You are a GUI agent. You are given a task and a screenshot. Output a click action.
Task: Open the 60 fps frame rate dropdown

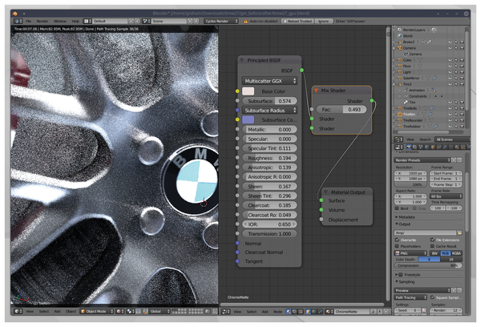446,196
